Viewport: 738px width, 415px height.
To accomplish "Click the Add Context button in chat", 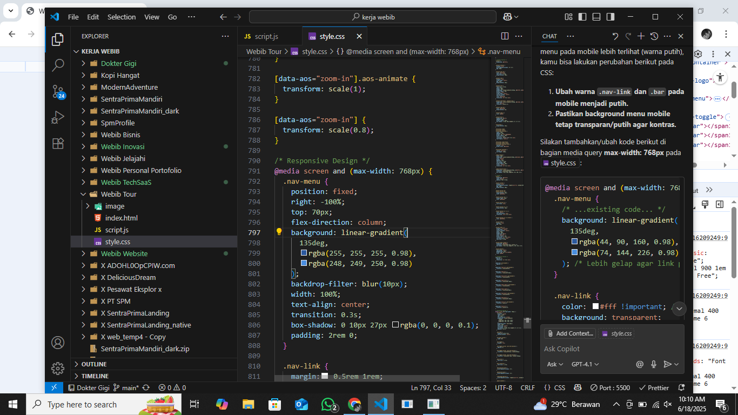I will click(x=569, y=333).
